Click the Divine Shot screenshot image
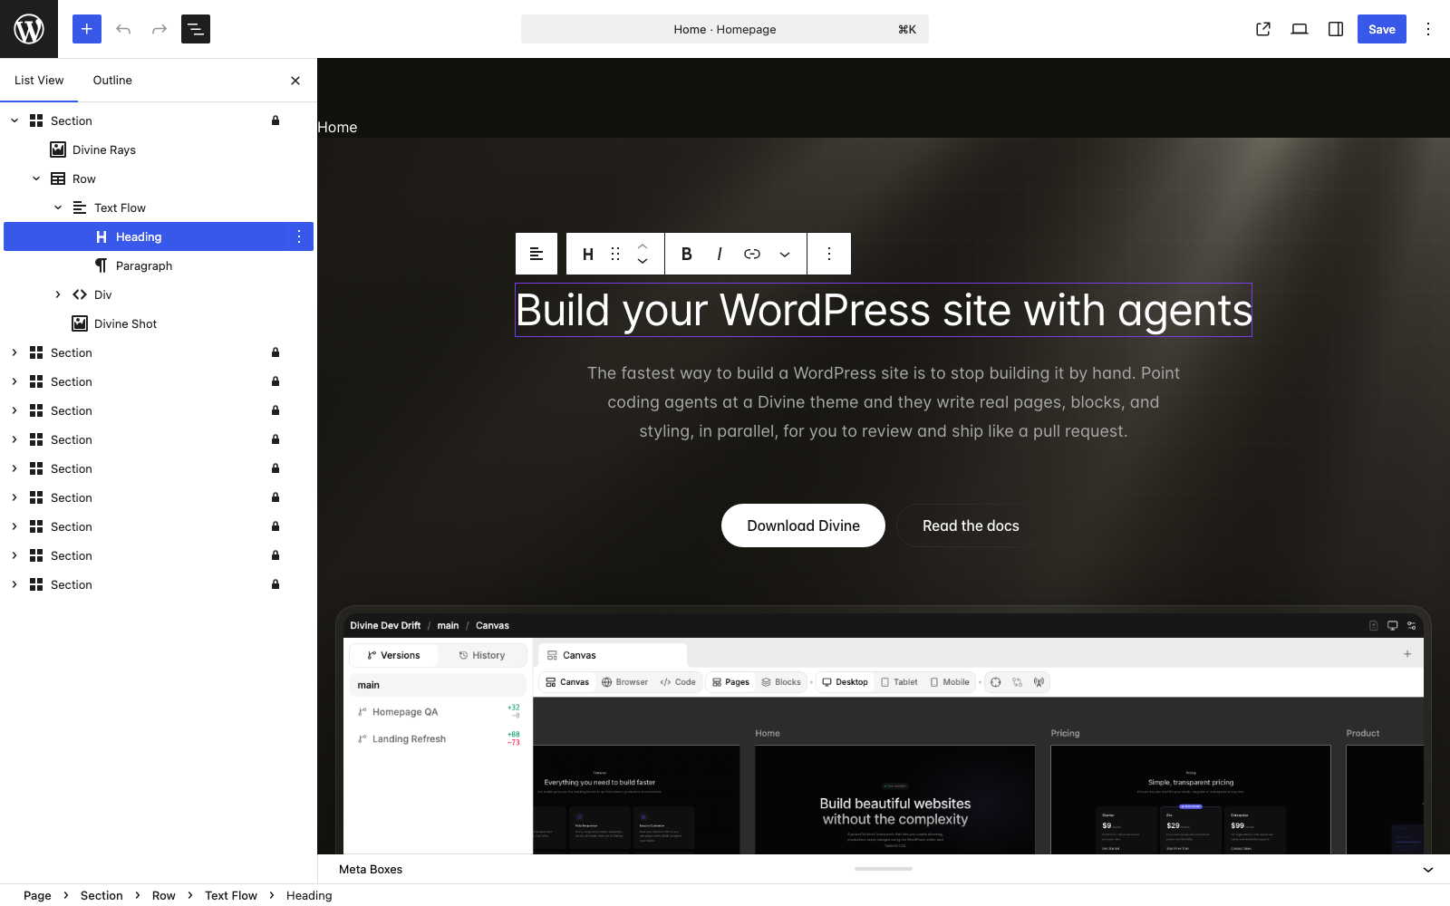The width and height of the screenshot is (1450, 906). click(x=884, y=730)
